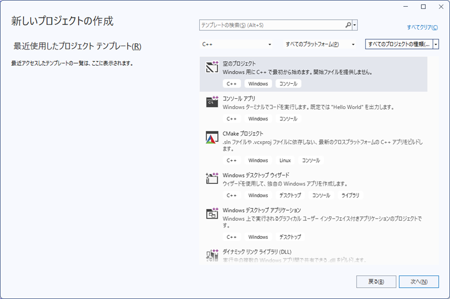Click the 新しいプロジェクトの作成 heading
Screen dimensions: 450x299
click(x=62, y=21)
